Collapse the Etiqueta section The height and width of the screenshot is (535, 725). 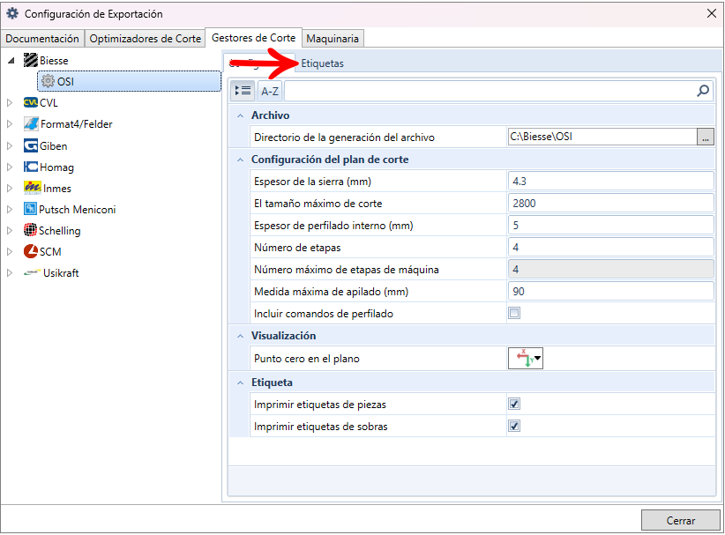coord(240,383)
